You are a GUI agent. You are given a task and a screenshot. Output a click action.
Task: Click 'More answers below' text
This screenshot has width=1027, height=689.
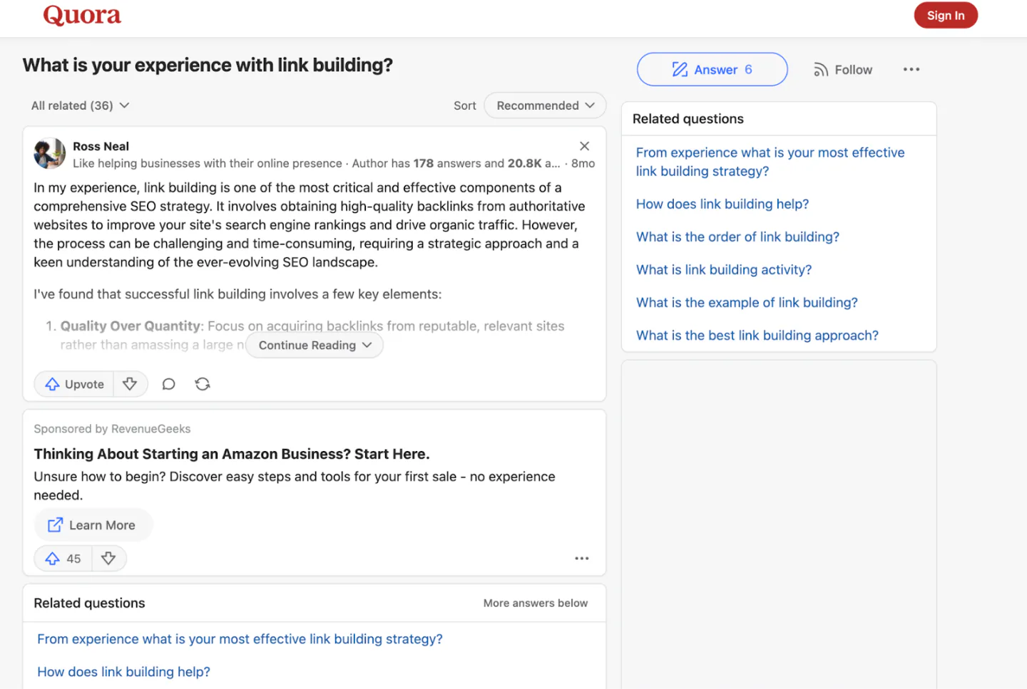point(536,603)
